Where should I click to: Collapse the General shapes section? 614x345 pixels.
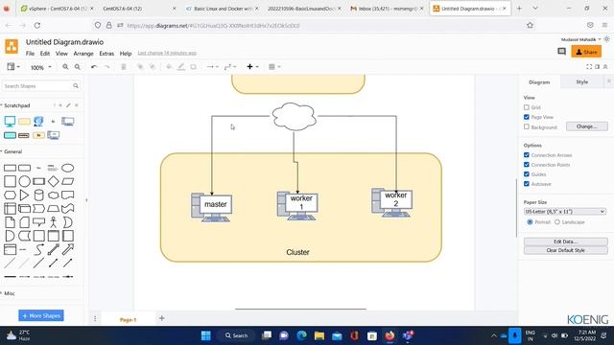[12, 151]
